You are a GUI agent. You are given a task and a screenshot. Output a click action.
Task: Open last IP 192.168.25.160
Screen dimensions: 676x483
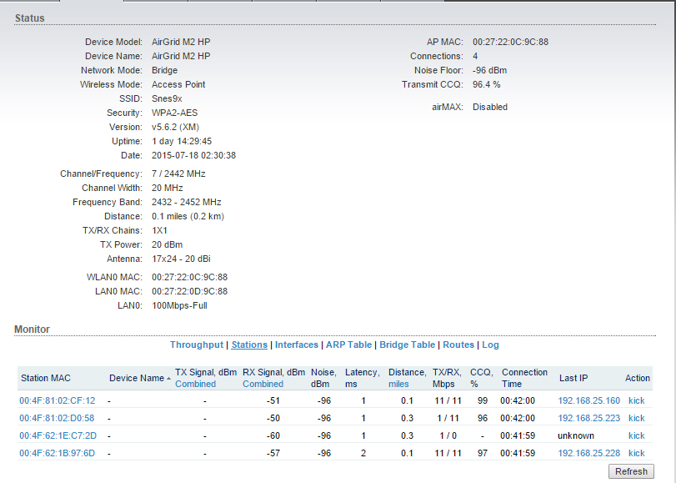coord(589,400)
